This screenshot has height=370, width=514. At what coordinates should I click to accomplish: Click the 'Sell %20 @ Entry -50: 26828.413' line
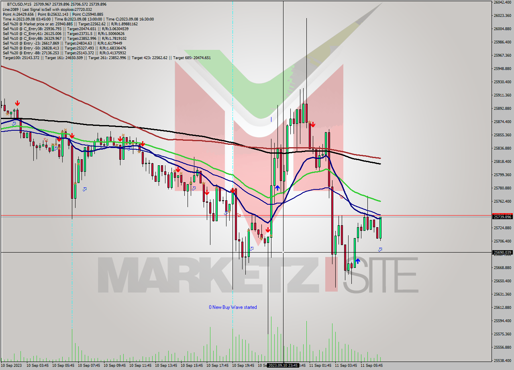pyautogui.click(x=64, y=48)
